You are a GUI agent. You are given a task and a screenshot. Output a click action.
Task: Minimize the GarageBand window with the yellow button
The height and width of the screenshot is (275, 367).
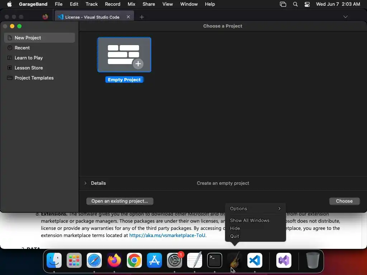(12, 26)
